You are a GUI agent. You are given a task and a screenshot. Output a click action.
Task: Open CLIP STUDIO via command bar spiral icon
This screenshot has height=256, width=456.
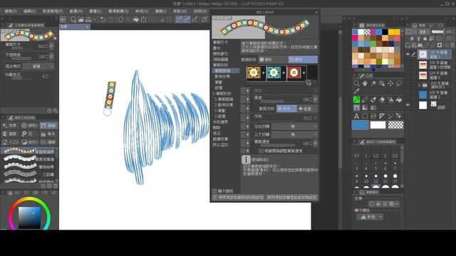pos(63,19)
